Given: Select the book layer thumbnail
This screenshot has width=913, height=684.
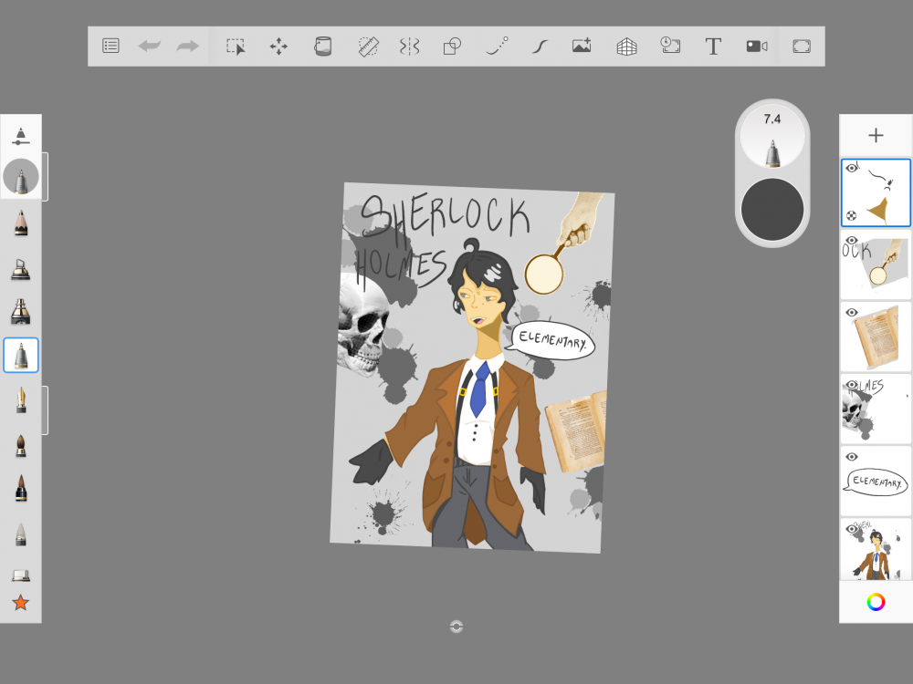Looking at the screenshot, I should [x=876, y=337].
